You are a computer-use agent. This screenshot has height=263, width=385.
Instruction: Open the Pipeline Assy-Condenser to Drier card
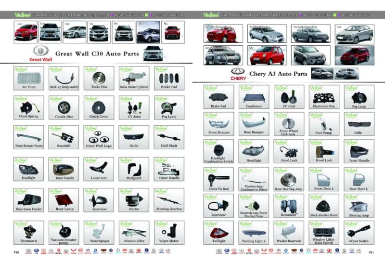click(x=254, y=179)
